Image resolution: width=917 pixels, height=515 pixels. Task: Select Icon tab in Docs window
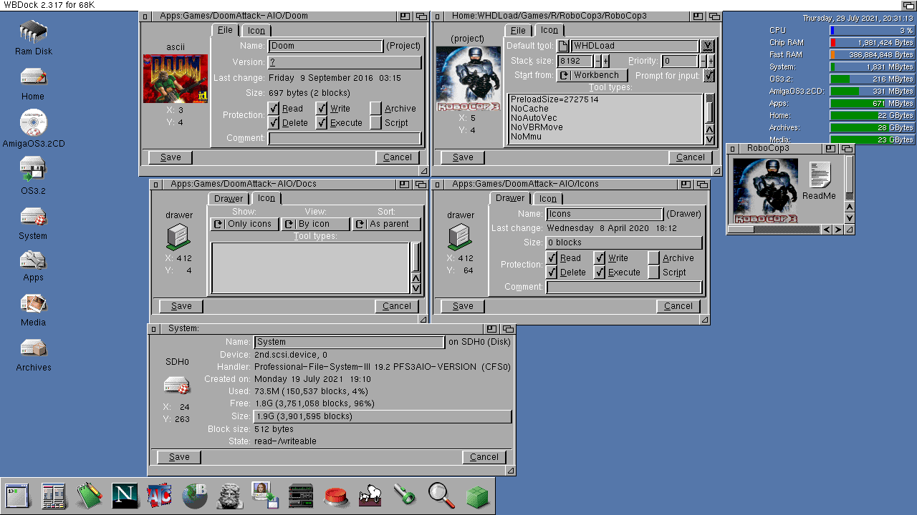coord(267,198)
